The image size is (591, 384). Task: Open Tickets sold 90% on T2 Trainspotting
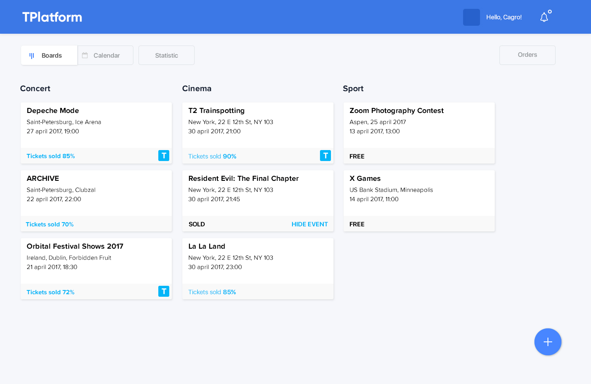212,156
